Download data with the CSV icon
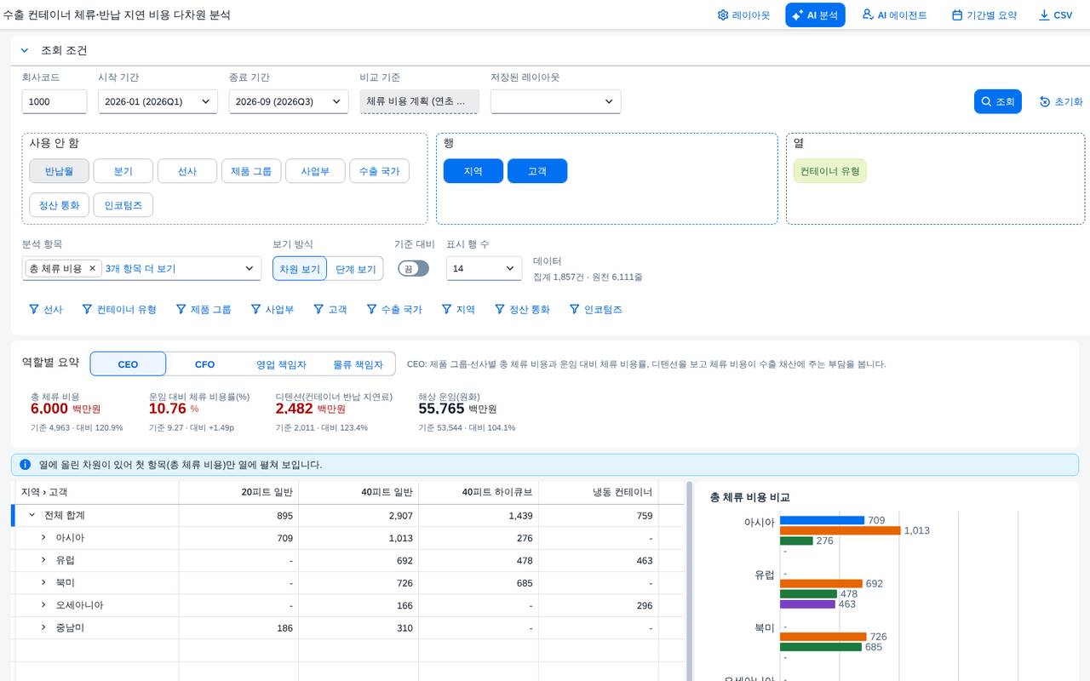This screenshot has width=1090, height=681. (1044, 15)
